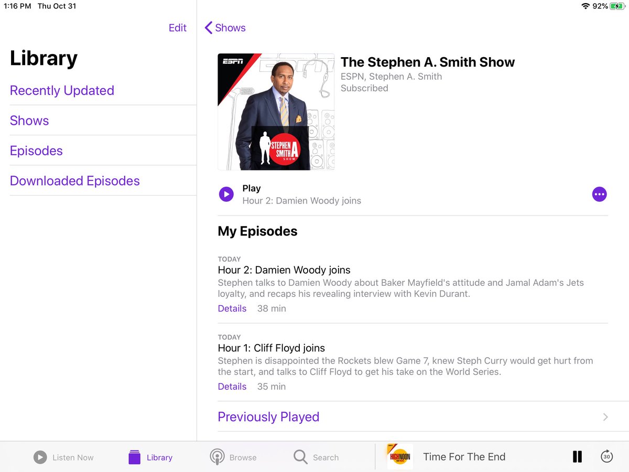
Task: Tap the Thu Oct 31 date
Action: click(57, 6)
